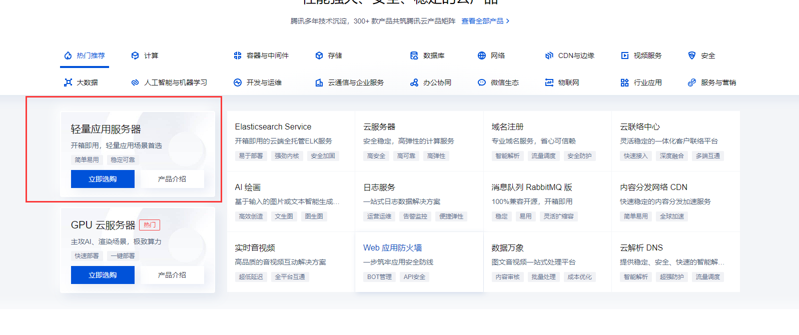Open 消息队列 RabbitMQ 版 product card
The width and height of the screenshot is (799, 335).
548,201
